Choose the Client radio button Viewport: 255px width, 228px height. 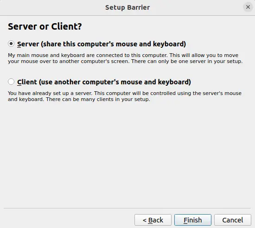tap(11, 82)
